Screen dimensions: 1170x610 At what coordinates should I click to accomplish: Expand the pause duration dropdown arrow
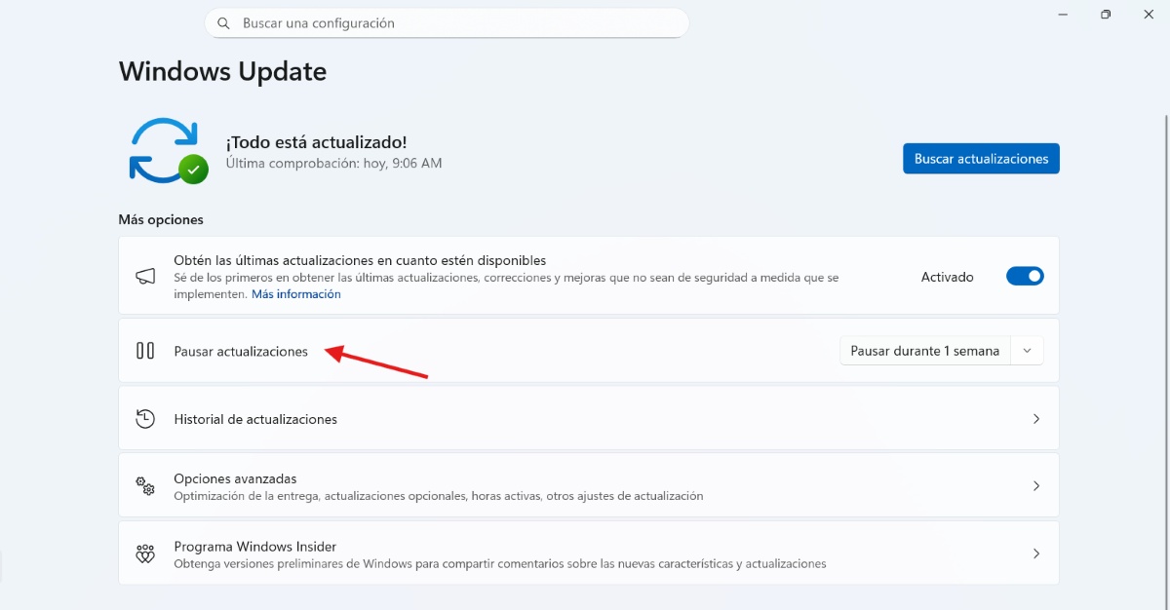coord(1027,351)
